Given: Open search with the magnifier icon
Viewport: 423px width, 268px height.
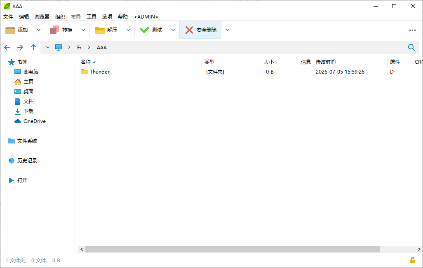Looking at the screenshot, I should 411,47.
